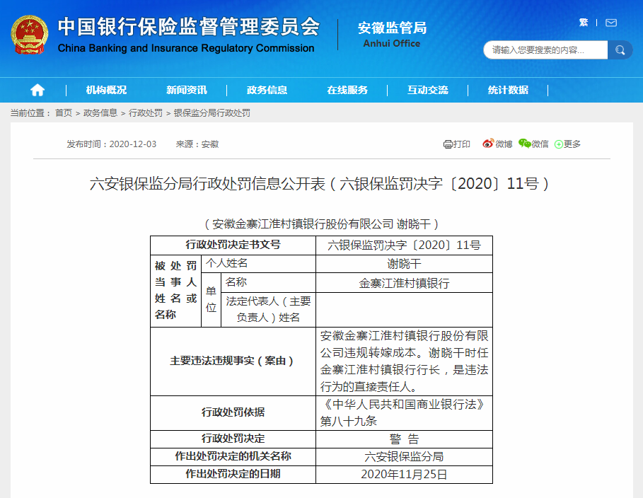Click the search magnifier button
The height and width of the screenshot is (498, 643).
click(620, 50)
